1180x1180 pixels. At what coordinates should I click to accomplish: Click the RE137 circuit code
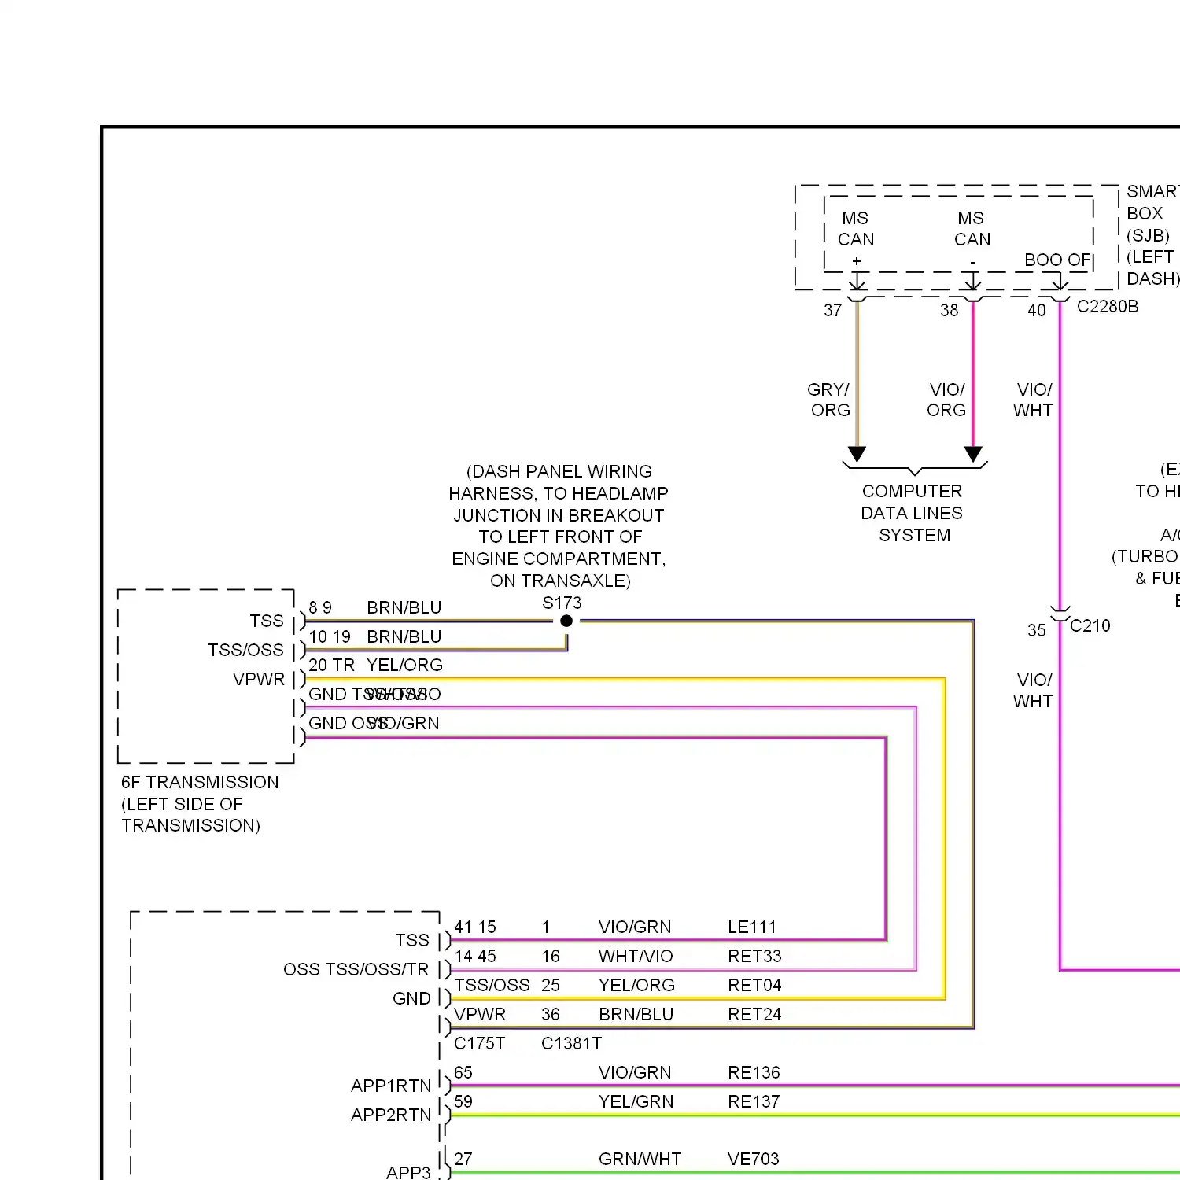[x=754, y=1101]
